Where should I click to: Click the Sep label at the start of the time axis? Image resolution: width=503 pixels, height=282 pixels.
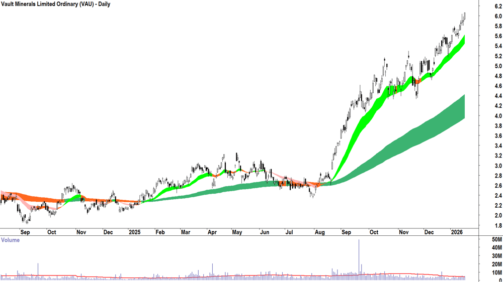25,232
